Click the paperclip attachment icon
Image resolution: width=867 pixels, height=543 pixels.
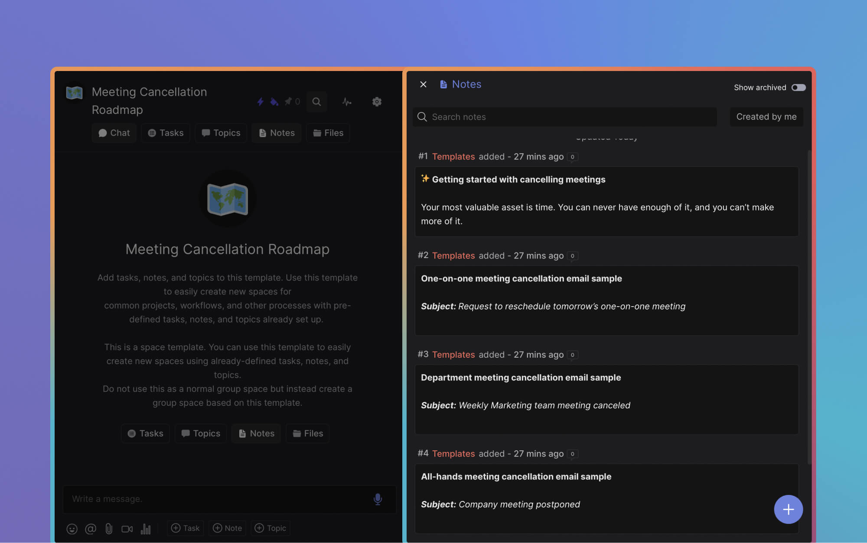point(109,529)
